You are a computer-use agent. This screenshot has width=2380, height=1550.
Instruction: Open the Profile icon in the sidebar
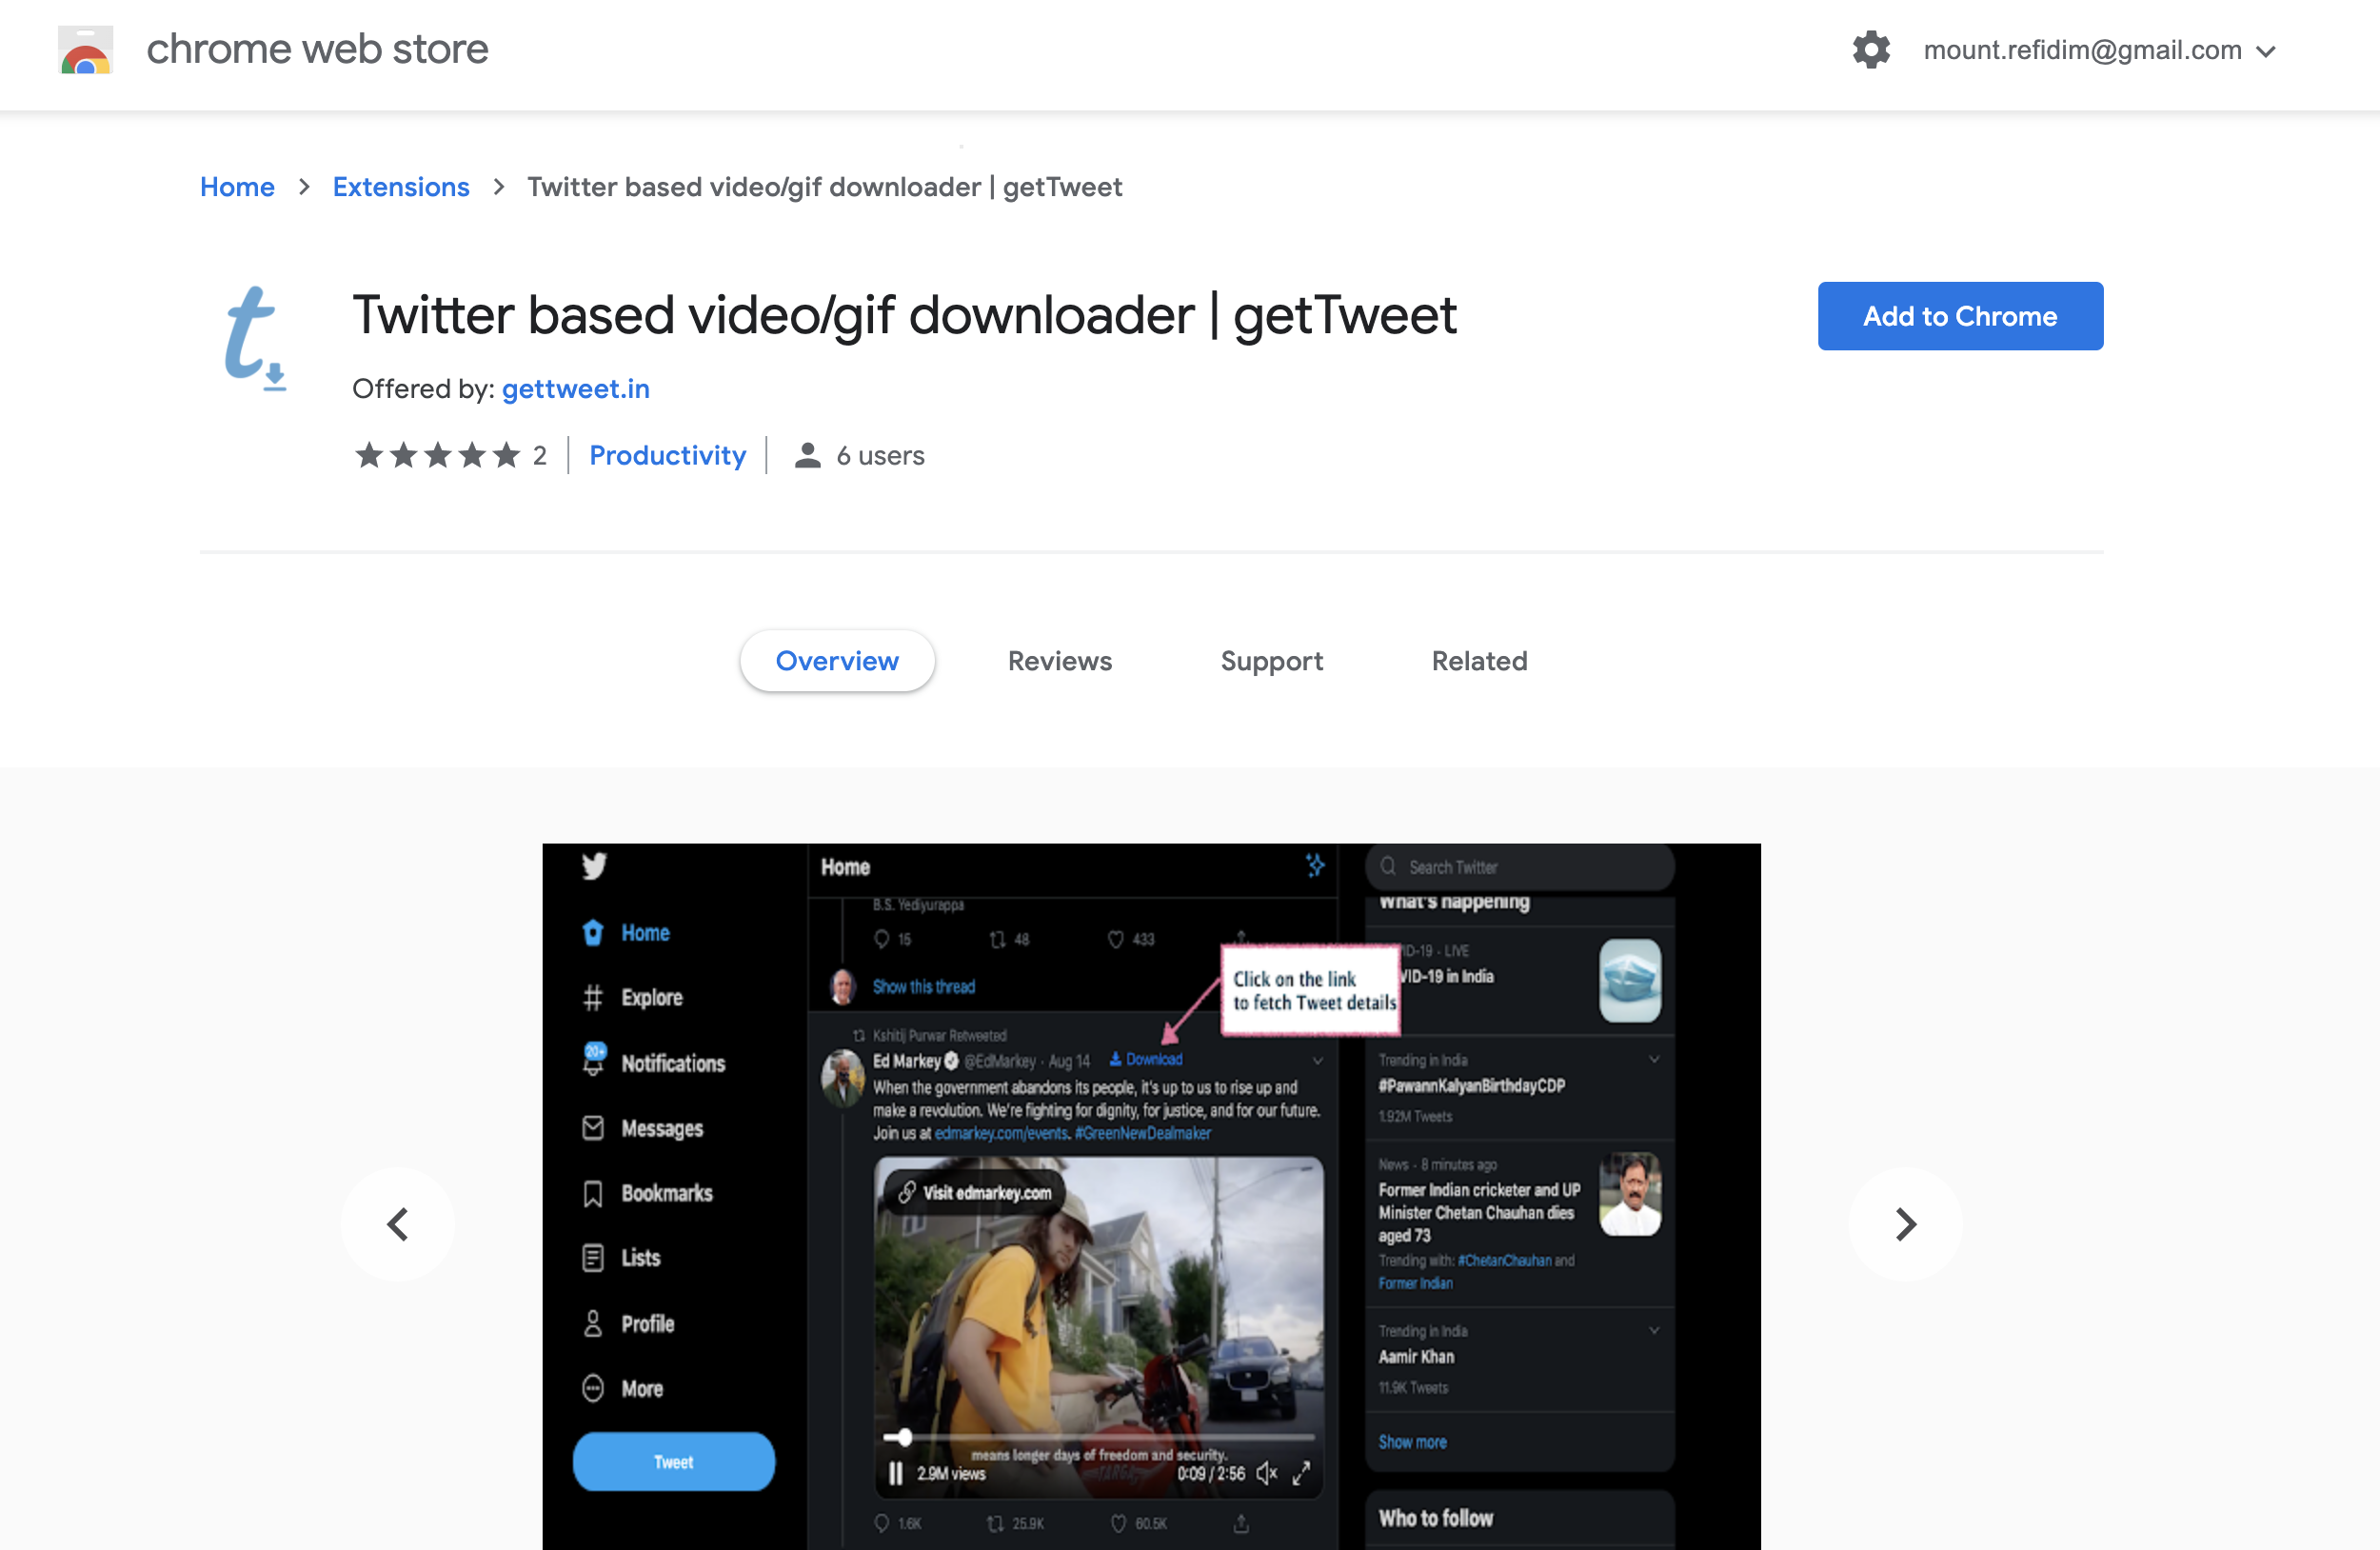pos(594,1322)
